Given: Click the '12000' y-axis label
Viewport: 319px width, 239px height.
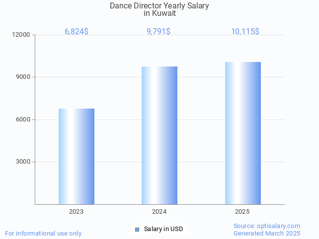Looking at the screenshot, I should [x=21, y=35].
